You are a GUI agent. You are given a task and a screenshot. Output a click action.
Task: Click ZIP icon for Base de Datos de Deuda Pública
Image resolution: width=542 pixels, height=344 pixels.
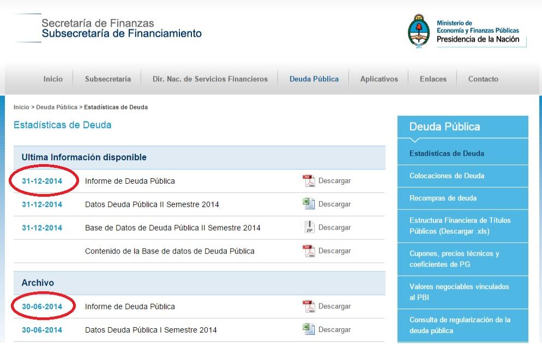(x=309, y=227)
